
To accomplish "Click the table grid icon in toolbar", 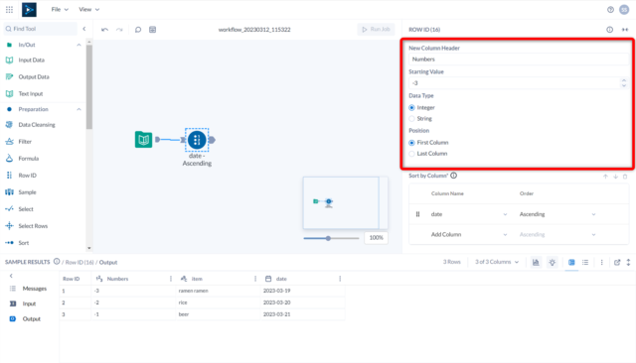I will click(x=152, y=30).
